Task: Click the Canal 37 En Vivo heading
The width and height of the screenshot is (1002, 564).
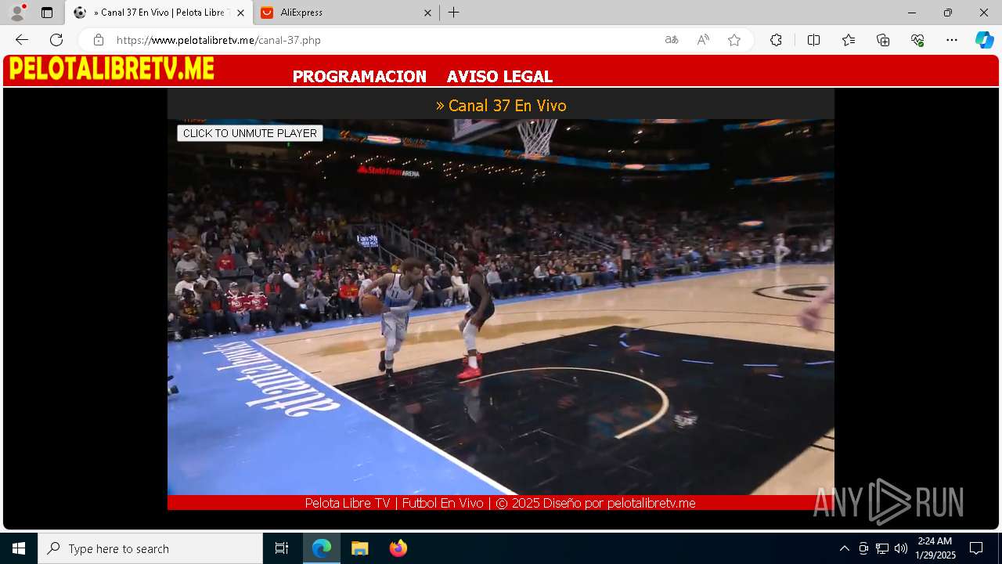Action: click(x=501, y=105)
